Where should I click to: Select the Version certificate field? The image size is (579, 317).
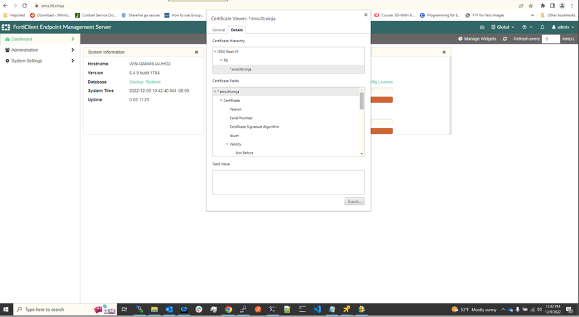click(x=235, y=110)
